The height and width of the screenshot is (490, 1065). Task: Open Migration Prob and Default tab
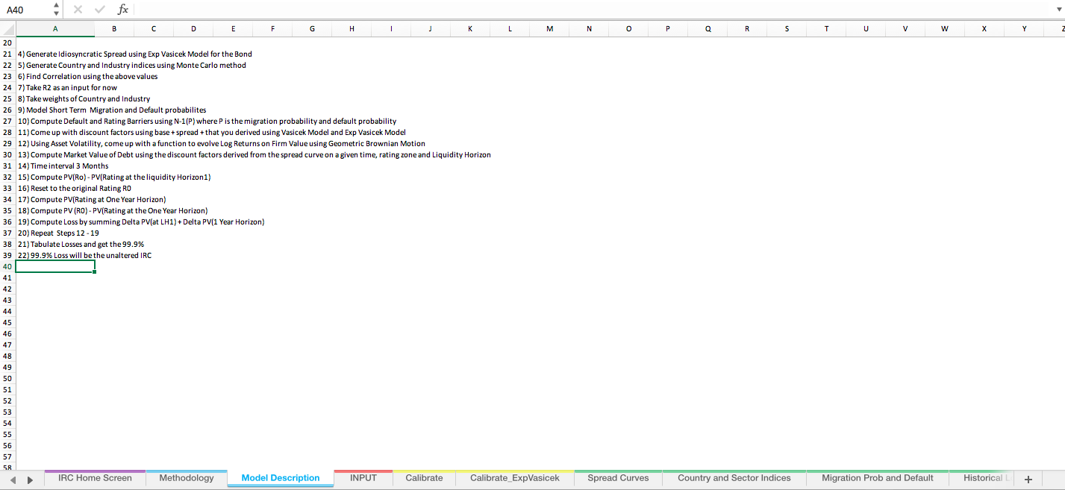tap(877, 478)
